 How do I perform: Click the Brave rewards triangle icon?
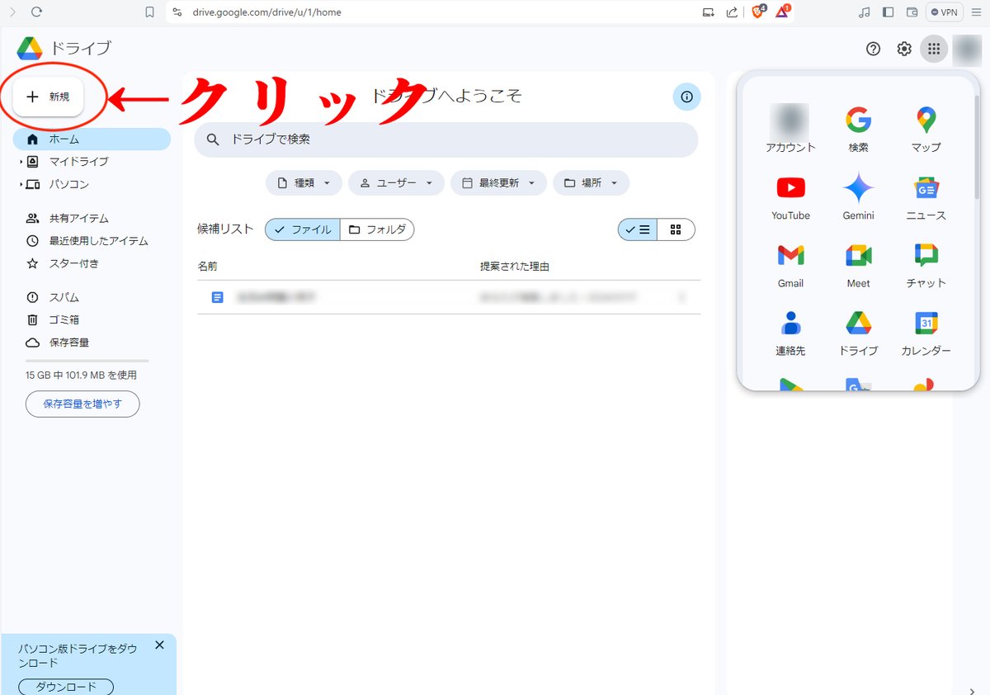782,12
